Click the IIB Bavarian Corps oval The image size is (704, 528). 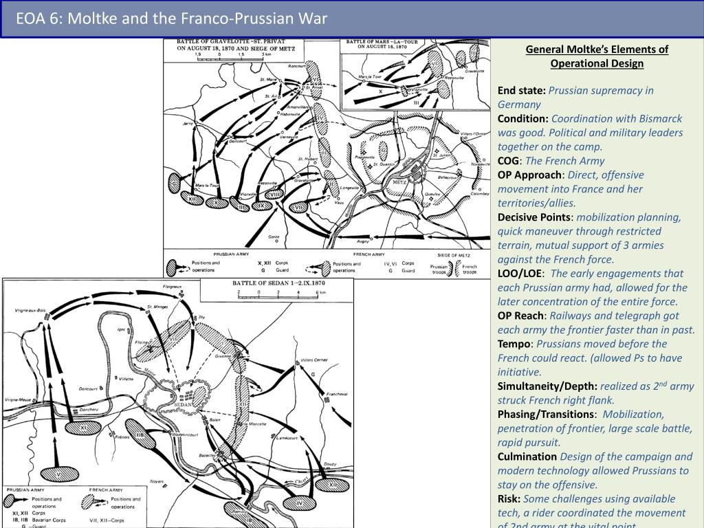point(140,434)
